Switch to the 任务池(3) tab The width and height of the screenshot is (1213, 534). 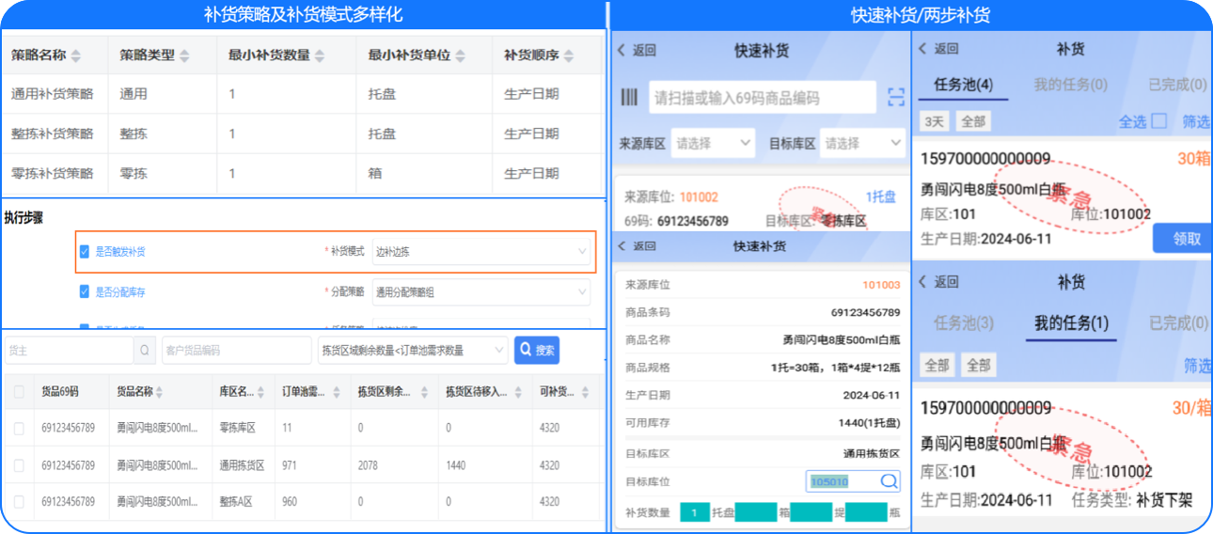click(x=963, y=322)
